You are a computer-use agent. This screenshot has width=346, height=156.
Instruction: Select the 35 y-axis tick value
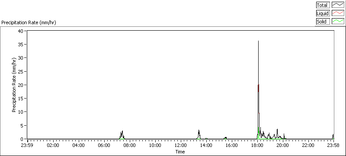pyautogui.click(x=21, y=44)
